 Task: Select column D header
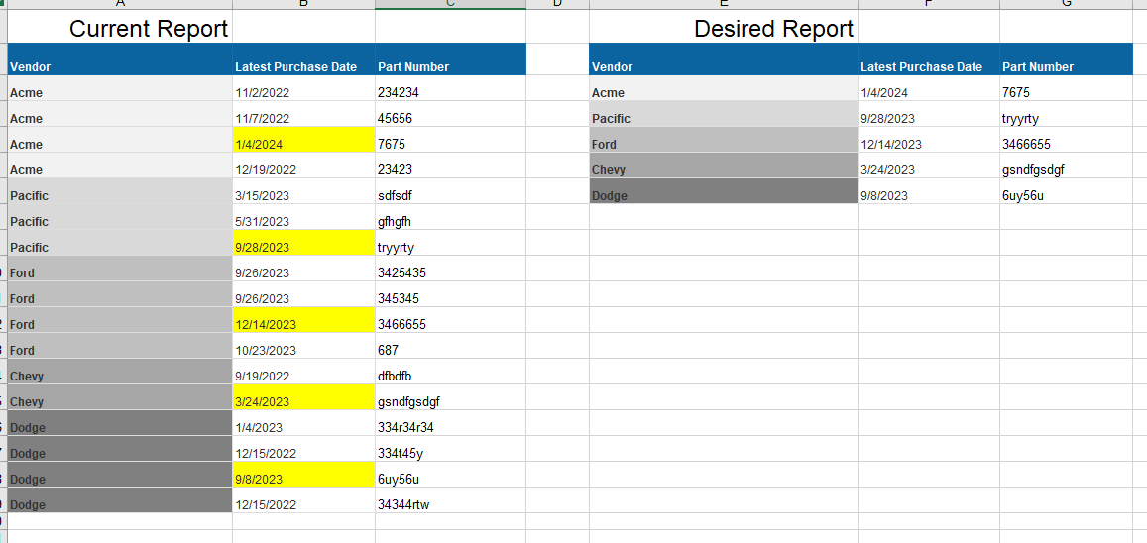pyautogui.click(x=557, y=4)
